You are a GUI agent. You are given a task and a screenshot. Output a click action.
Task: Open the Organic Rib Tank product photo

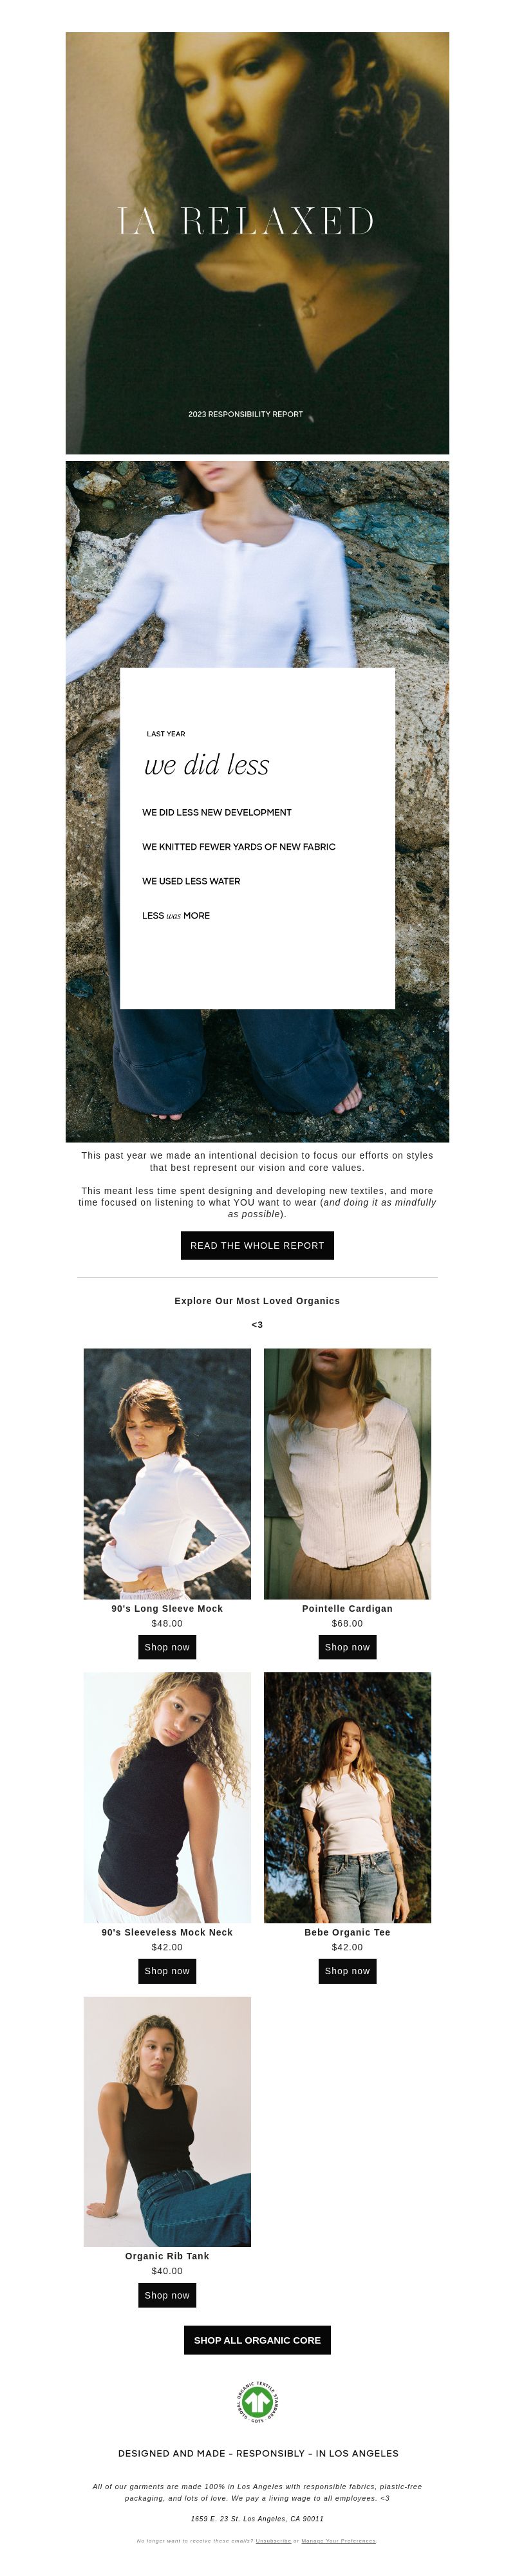(x=167, y=2122)
